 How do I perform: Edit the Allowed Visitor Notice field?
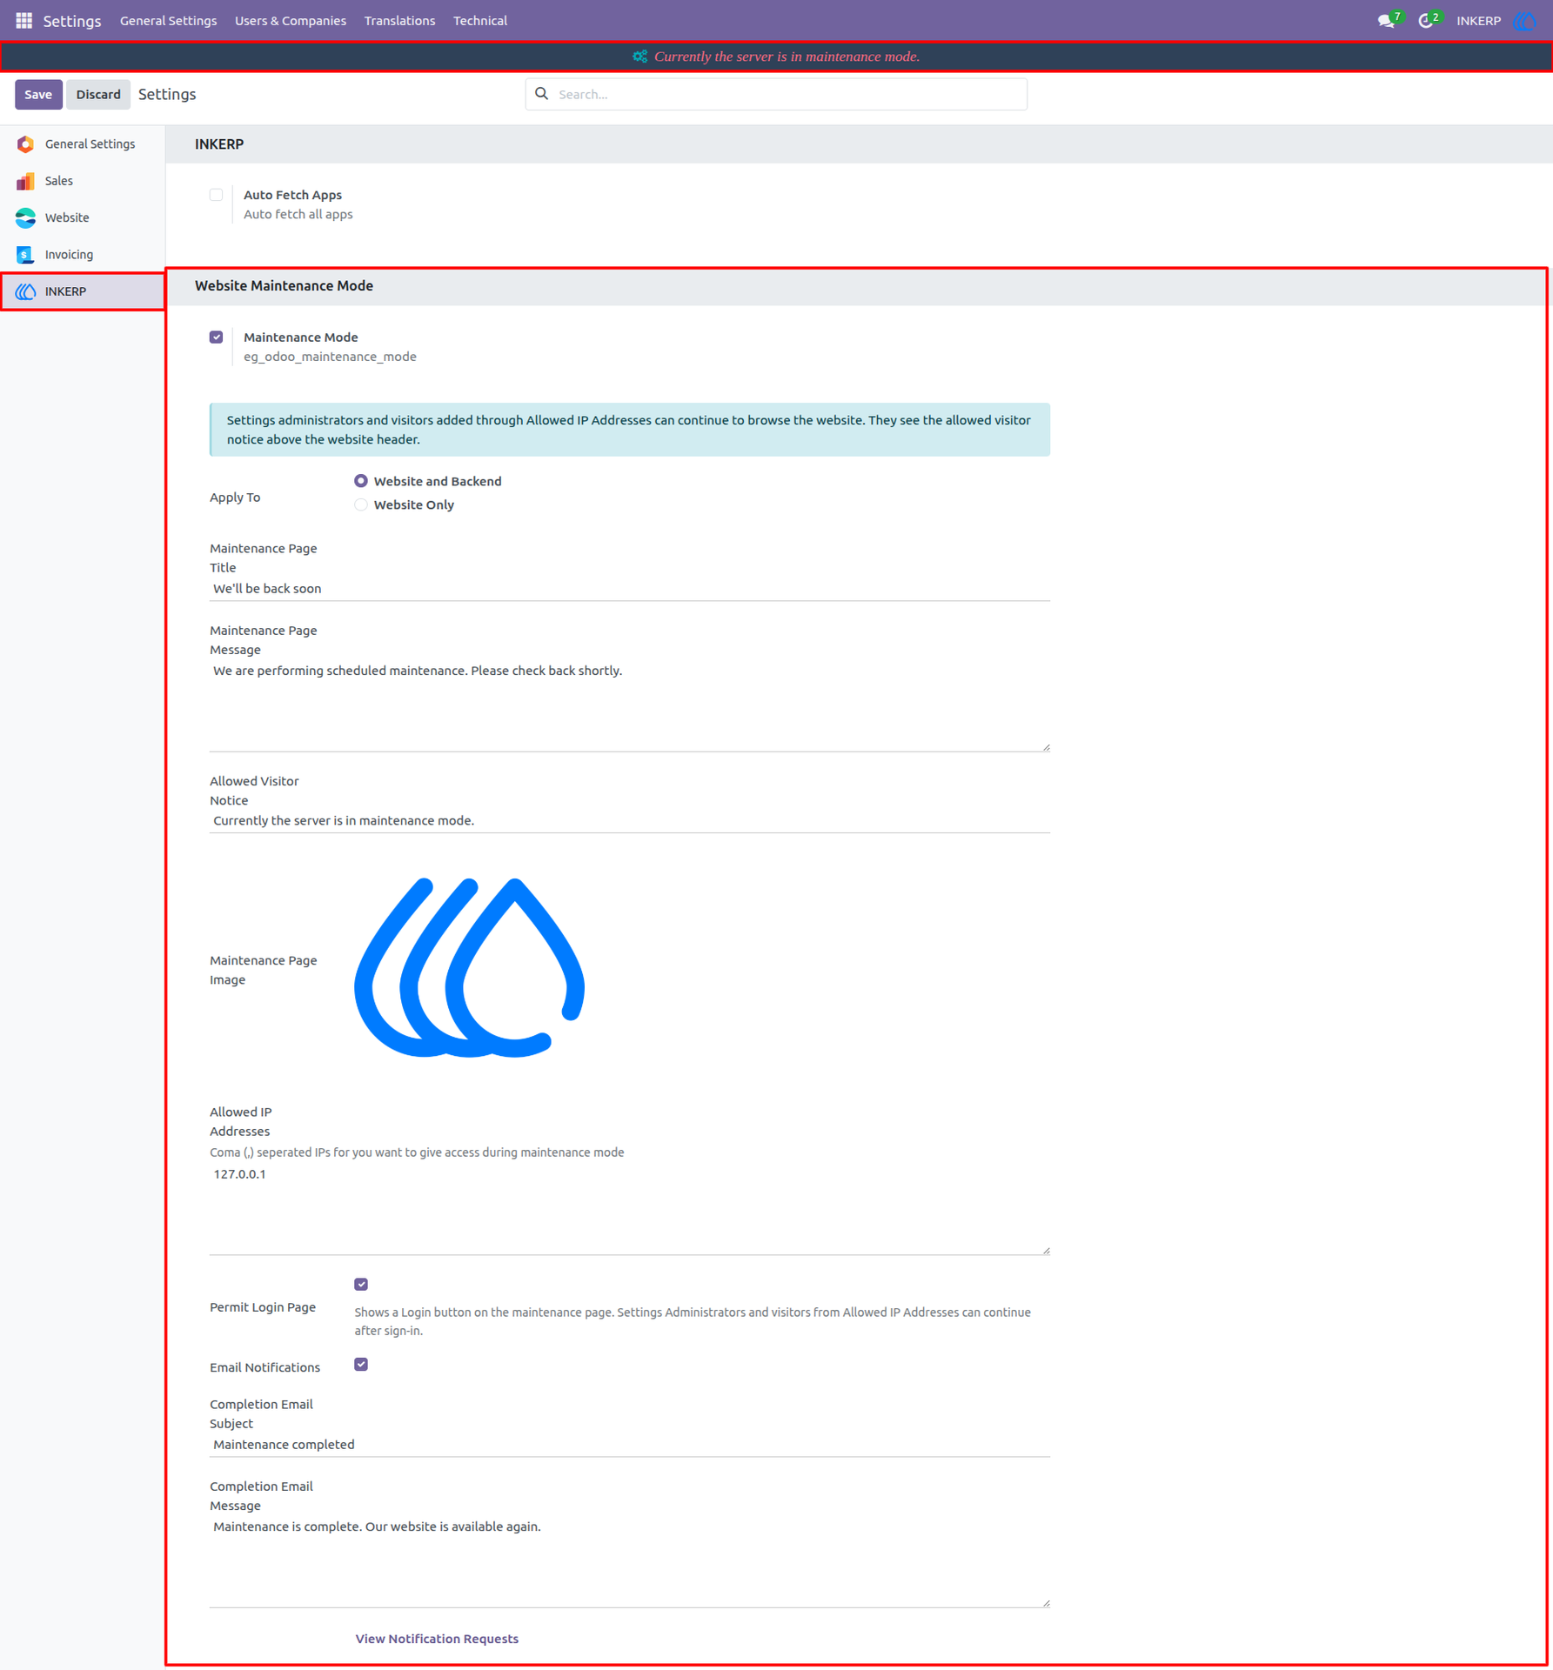point(630,821)
